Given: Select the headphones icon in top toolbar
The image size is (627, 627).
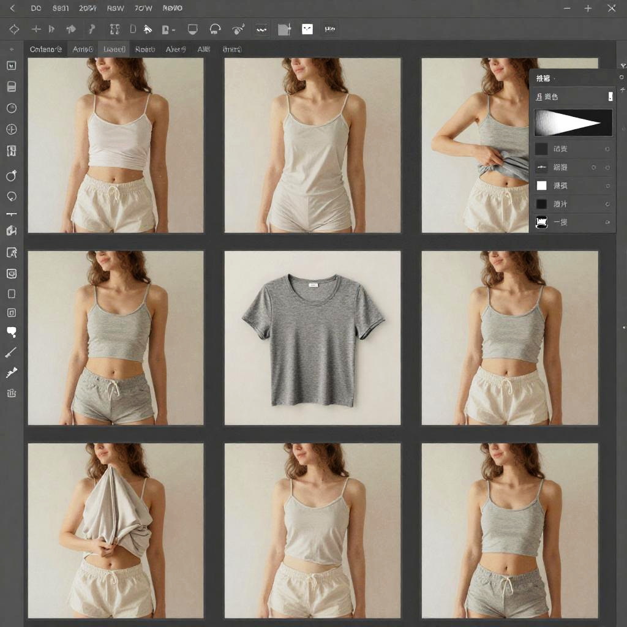Looking at the screenshot, I should pos(215,29).
